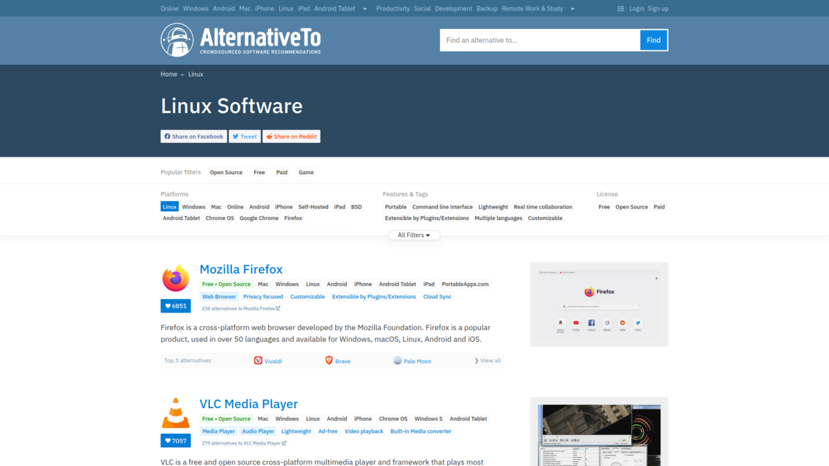Image resolution: width=829 pixels, height=466 pixels.
Task: Share on Reddit button
Action: (292, 137)
